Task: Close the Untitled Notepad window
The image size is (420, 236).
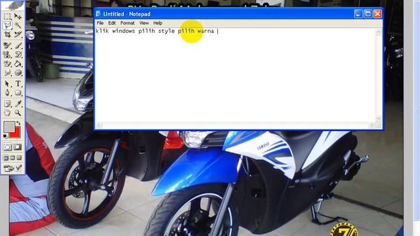Action: [x=377, y=14]
